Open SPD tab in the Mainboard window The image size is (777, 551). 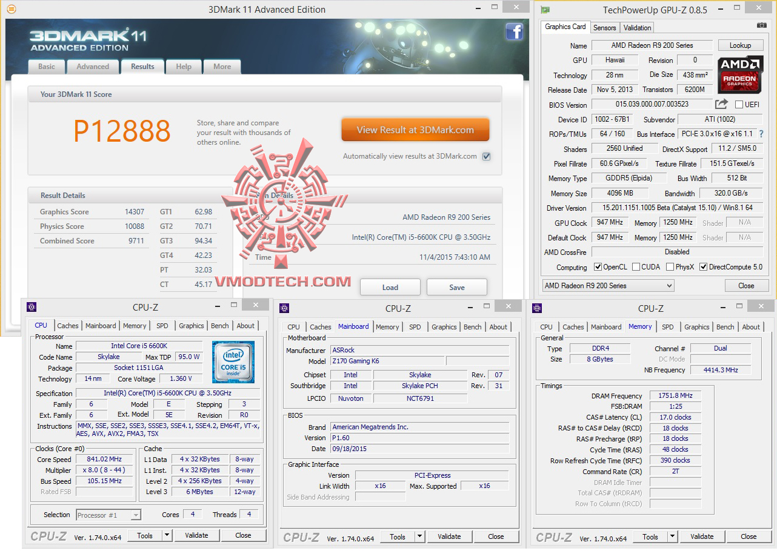(x=415, y=327)
